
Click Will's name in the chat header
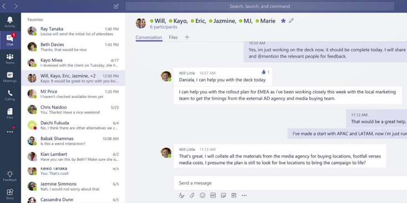[x=160, y=21]
